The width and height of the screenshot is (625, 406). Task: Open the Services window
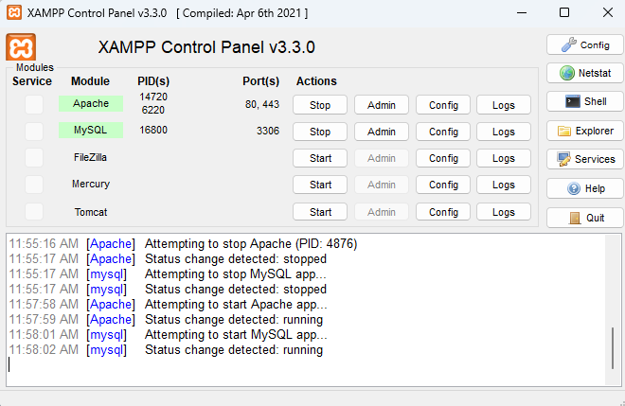[x=584, y=159]
